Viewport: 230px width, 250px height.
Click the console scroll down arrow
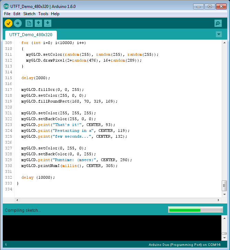pyautogui.click(x=224, y=238)
